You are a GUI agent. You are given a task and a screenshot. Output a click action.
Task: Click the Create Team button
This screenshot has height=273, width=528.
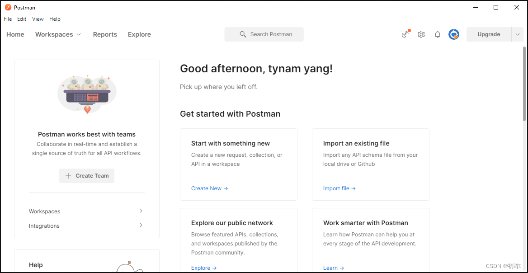point(87,176)
